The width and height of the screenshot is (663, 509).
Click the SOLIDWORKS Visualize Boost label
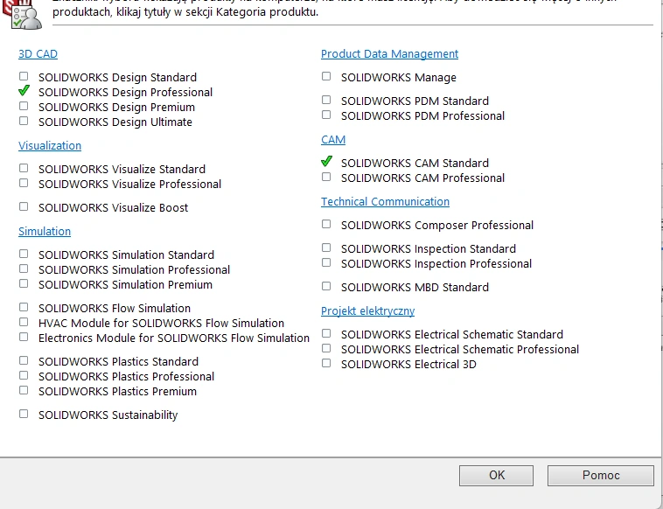(x=114, y=208)
